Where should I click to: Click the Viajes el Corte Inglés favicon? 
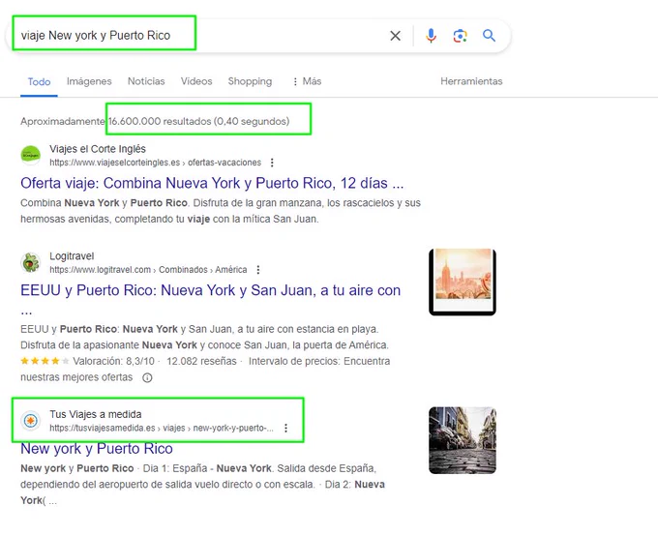[31, 155]
